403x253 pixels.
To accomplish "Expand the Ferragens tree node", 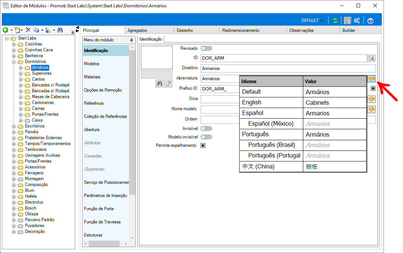I will click(14, 173).
